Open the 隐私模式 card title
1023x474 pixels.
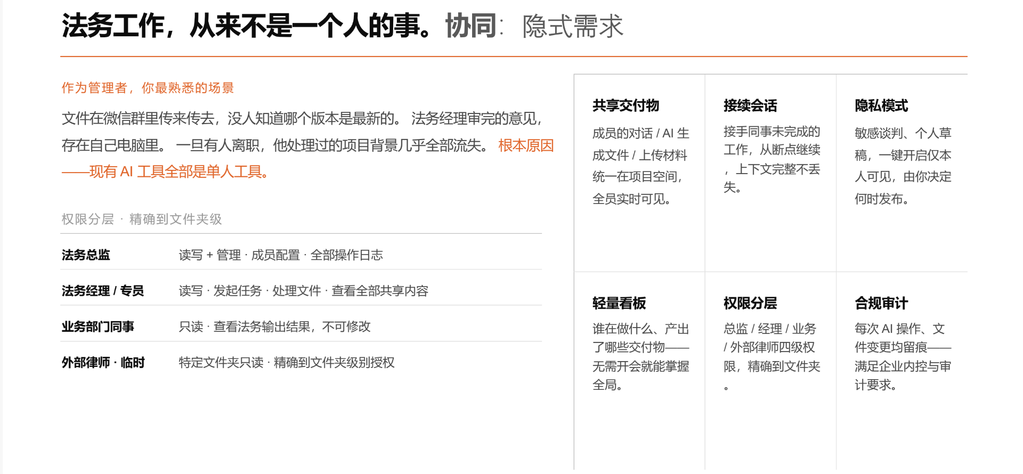point(881,105)
